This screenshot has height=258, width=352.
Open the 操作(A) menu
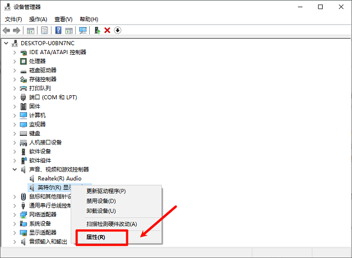(x=38, y=19)
